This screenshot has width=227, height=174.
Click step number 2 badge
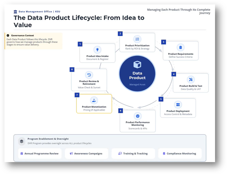click(120, 34)
